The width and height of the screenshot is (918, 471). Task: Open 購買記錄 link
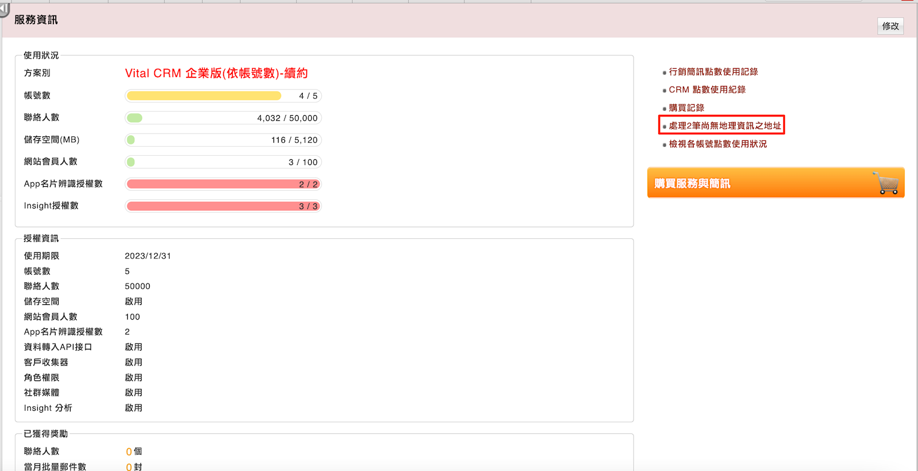[x=686, y=108]
